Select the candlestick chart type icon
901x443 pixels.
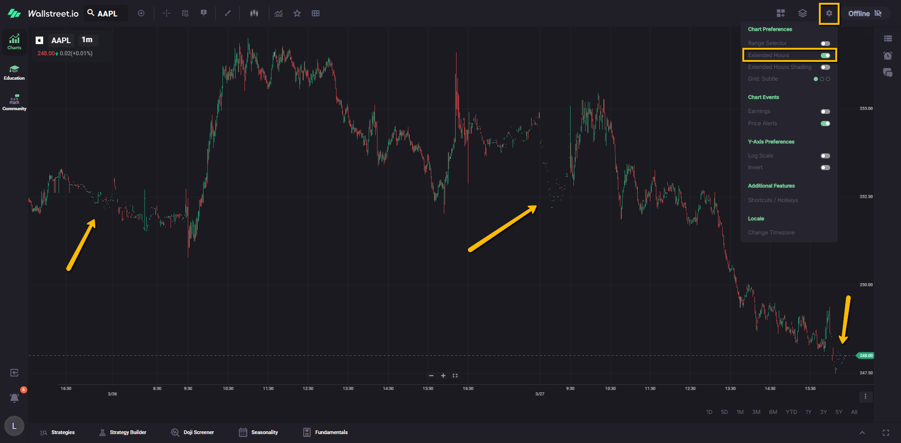(x=254, y=14)
